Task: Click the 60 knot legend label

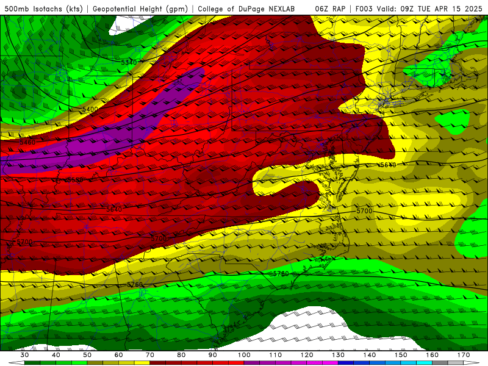Action: point(118,355)
